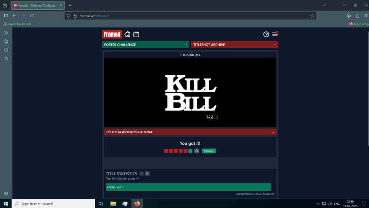Click the Share button
This screenshot has width=369, height=208.
click(209, 151)
